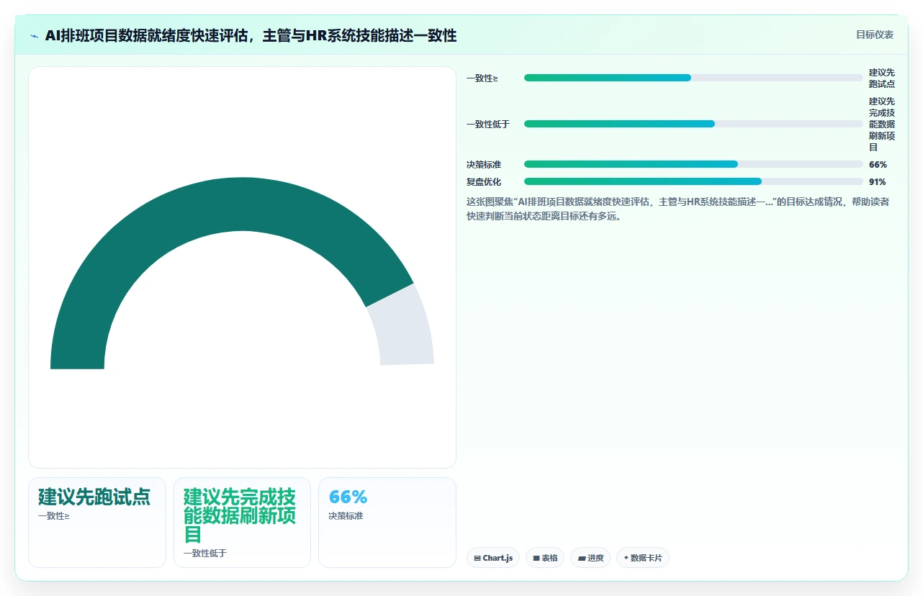Click the 决策标准 progress bar
Screen dimensions: 923x596
[x=693, y=164]
